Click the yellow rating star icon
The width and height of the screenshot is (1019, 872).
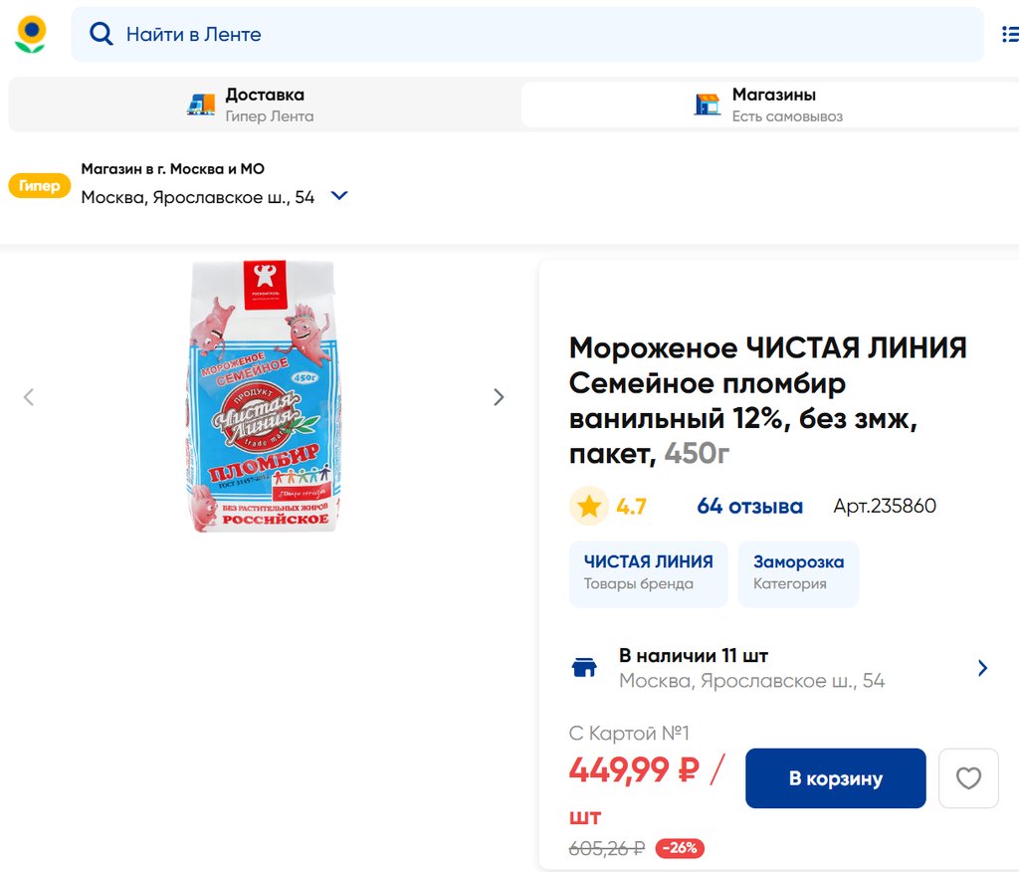[588, 506]
